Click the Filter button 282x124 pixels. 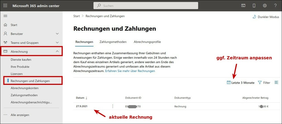(264, 83)
